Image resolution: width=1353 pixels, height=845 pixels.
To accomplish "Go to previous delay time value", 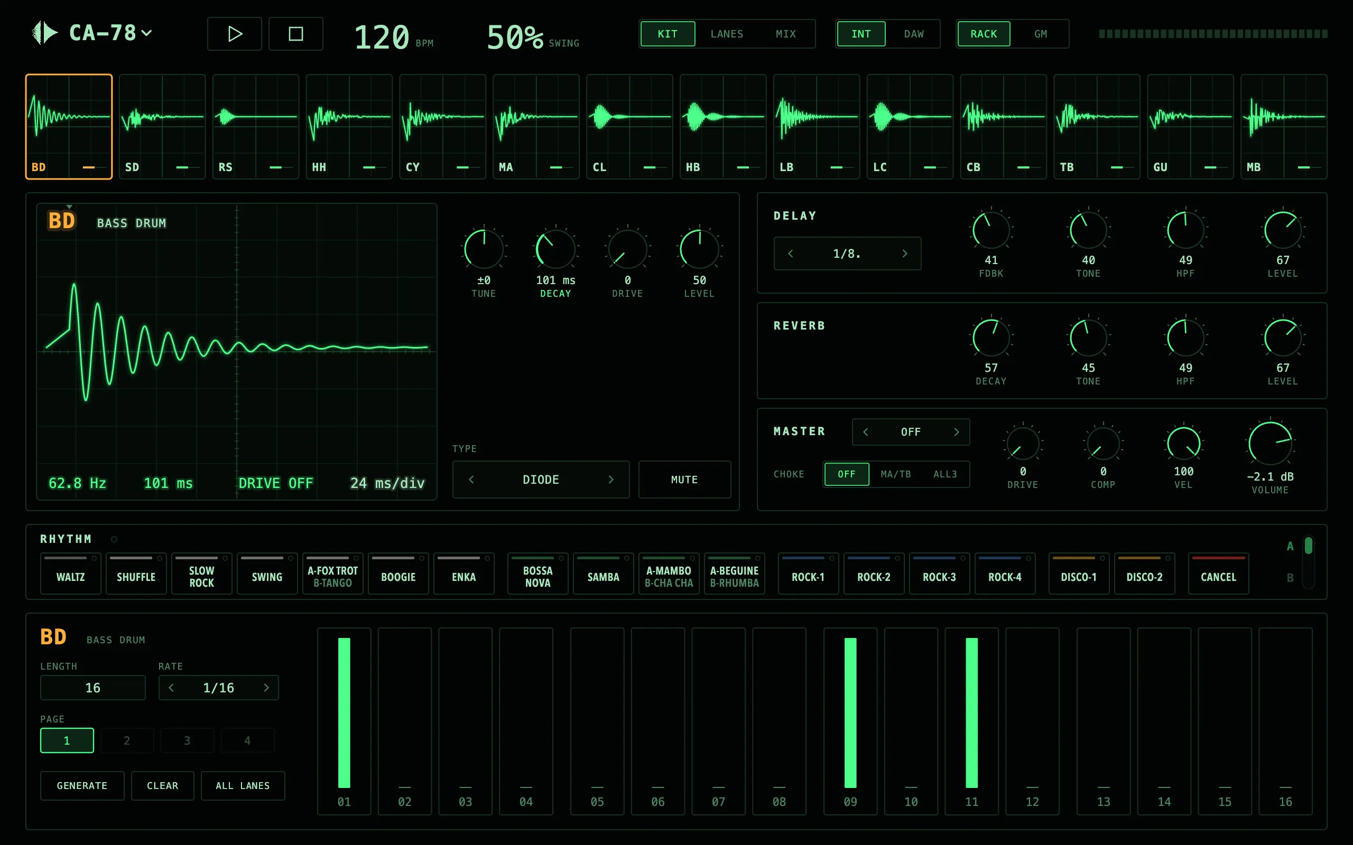I will 791,253.
